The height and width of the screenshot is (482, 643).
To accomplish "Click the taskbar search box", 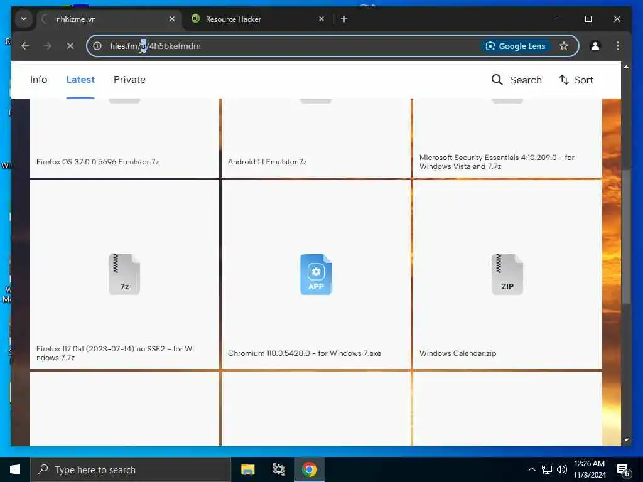I will pos(131,469).
